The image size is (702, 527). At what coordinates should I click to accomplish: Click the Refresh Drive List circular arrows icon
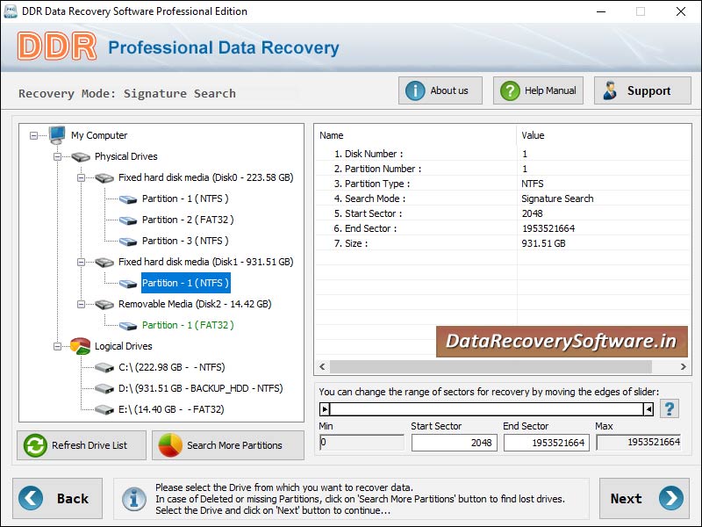35,445
